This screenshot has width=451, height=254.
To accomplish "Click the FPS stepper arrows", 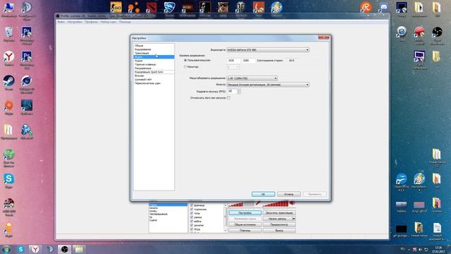I will [239, 91].
